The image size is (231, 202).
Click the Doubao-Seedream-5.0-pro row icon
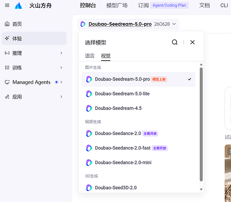tap(89, 79)
